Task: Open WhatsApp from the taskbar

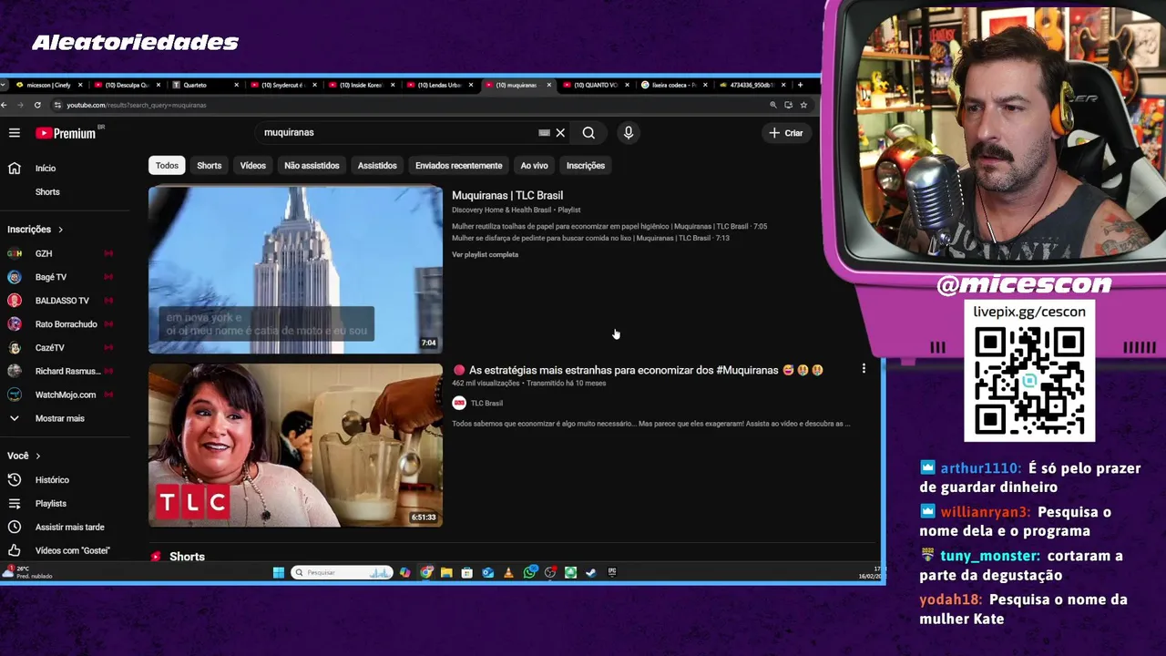Action: pos(530,573)
